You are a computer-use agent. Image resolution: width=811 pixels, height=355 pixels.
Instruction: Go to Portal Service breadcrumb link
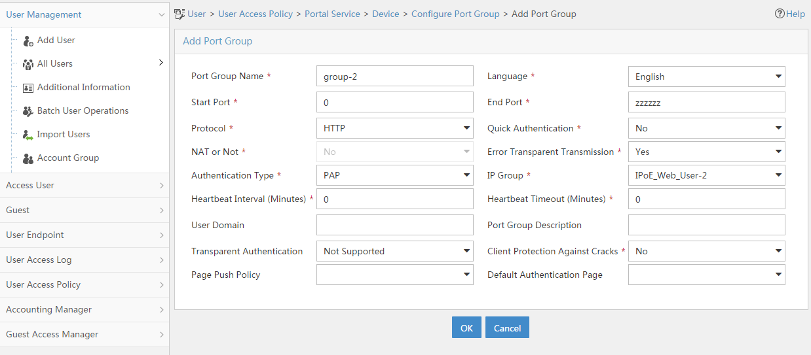pyautogui.click(x=332, y=14)
